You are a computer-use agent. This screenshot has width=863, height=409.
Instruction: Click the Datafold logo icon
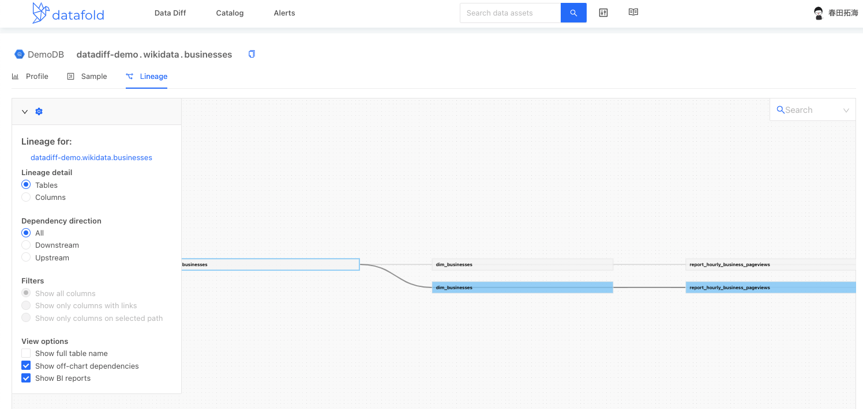point(40,13)
